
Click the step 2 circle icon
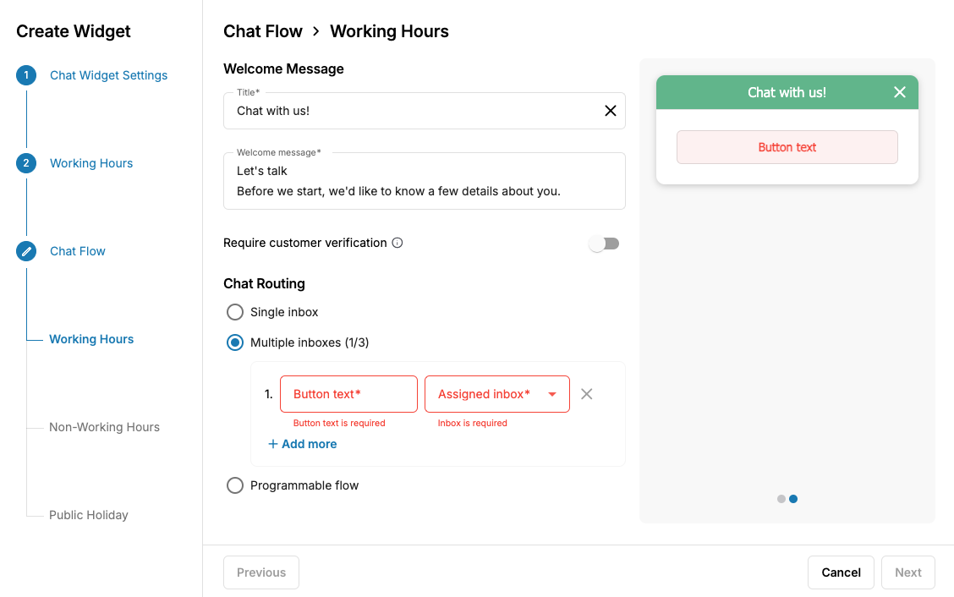click(x=26, y=163)
